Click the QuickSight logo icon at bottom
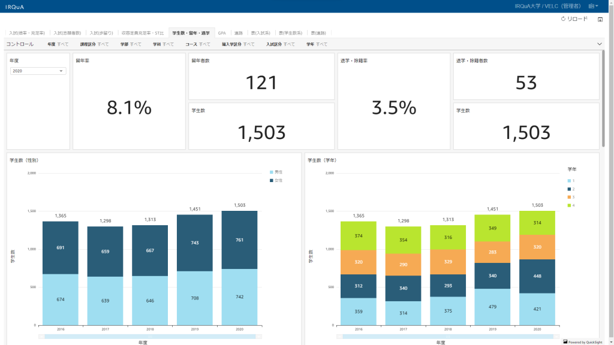Image resolution: width=614 pixels, height=345 pixels. (565, 342)
